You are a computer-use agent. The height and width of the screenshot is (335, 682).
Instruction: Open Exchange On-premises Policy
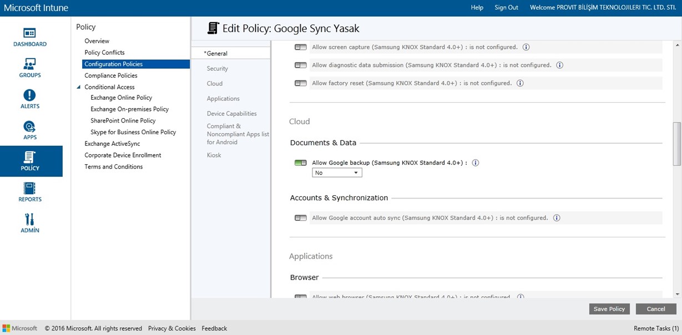pyautogui.click(x=130, y=109)
